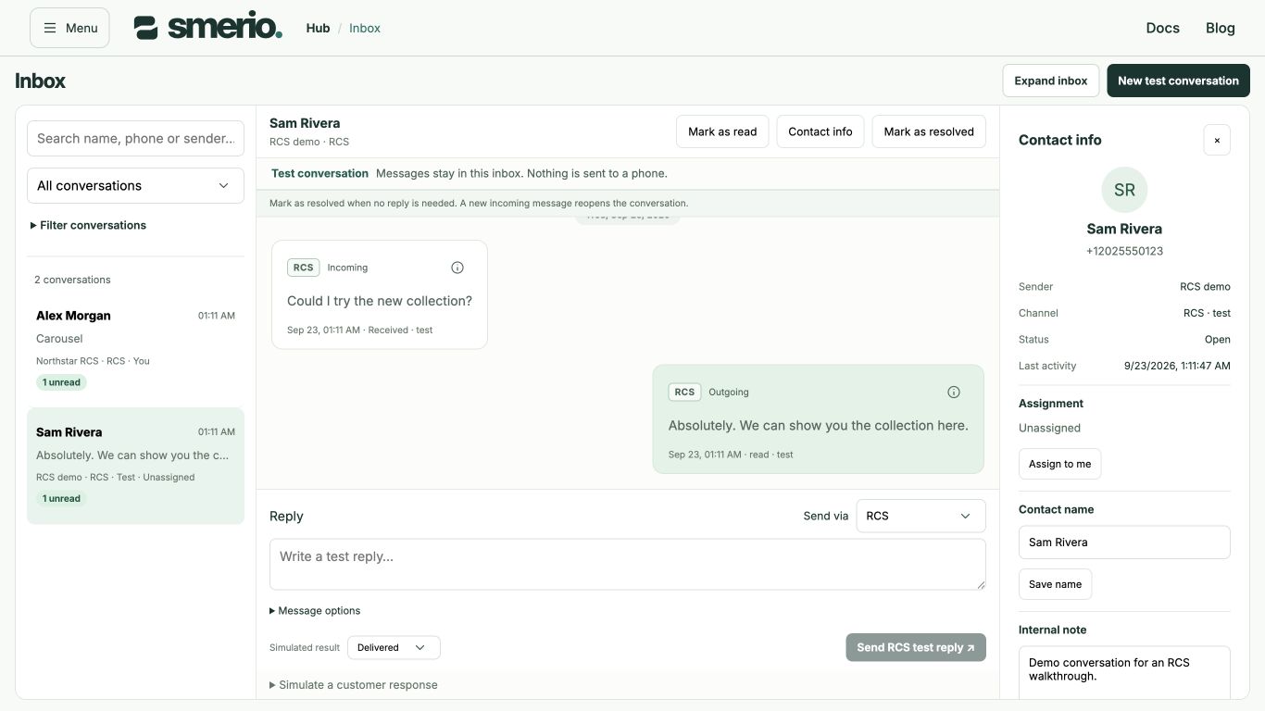Click RCS badge on outgoing message
The width and height of the screenshot is (1265, 711).
click(684, 393)
